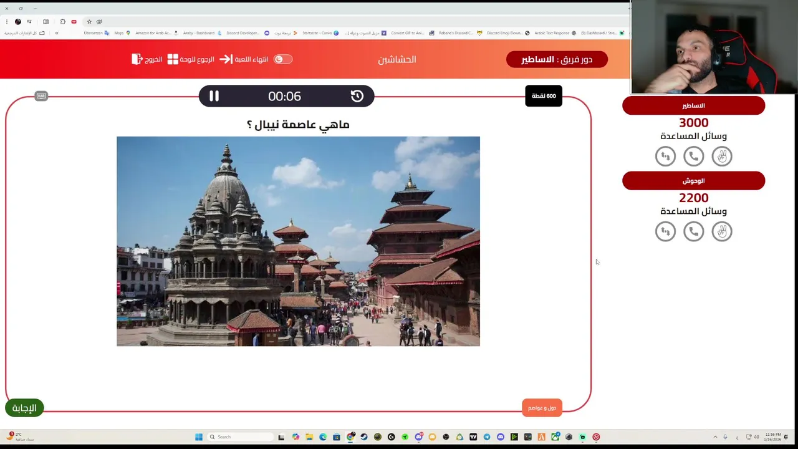
Task: Pause the countdown timer
Action: [x=214, y=96]
